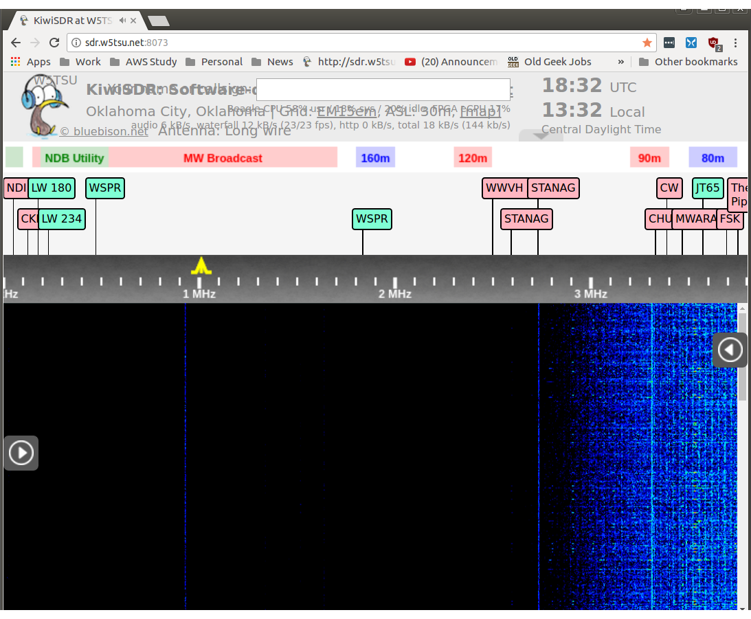Tune to the lower STANAG label
The image size is (751, 619).
(526, 219)
